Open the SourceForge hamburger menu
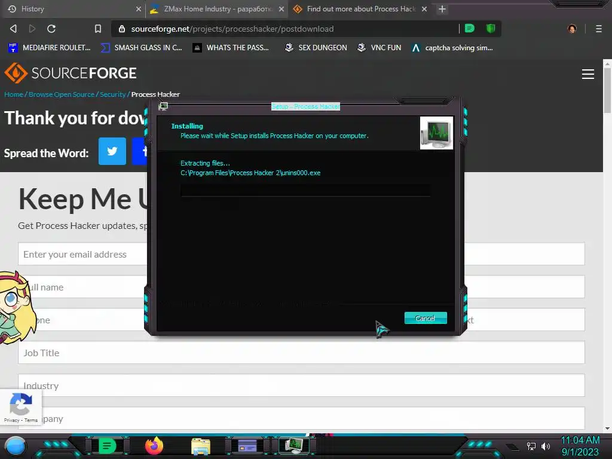The width and height of the screenshot is (612, 459). coord(588,74)
